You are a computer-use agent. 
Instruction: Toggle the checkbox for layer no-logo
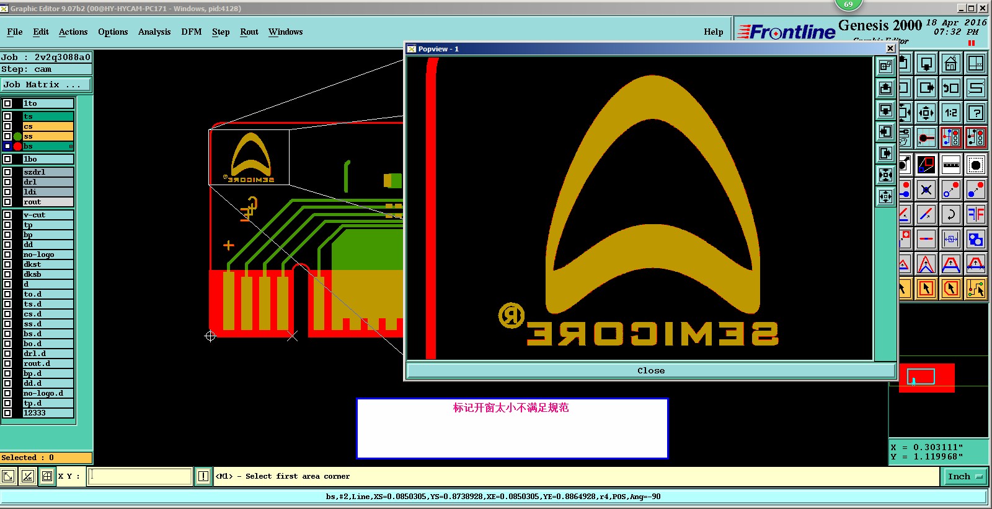(x=7, y=254)
